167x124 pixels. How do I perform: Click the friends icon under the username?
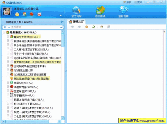24,14
